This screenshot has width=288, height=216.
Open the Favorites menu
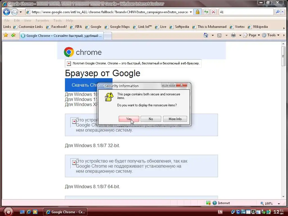click(42, 20)
